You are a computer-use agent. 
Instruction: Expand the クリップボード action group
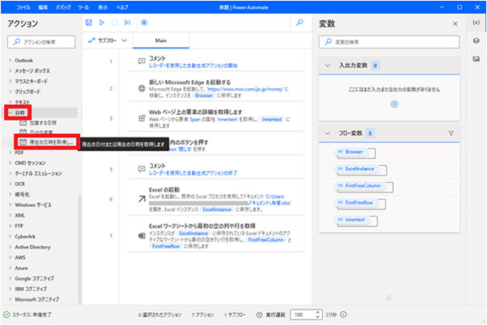[11, 91]
